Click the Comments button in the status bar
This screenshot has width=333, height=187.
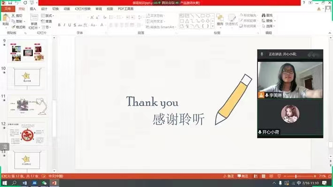pyautogui.click(x=243, y=176)
